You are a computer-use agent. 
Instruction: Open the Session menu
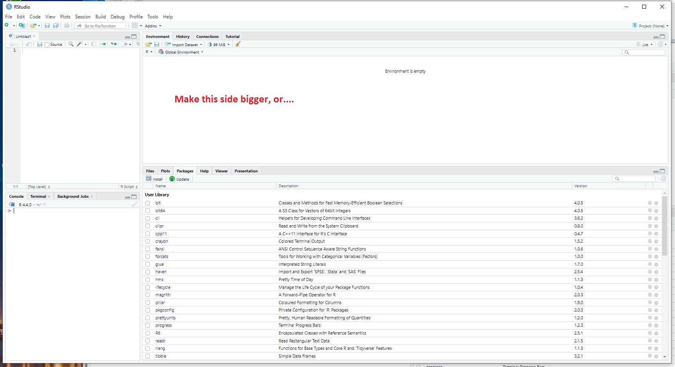83,17
